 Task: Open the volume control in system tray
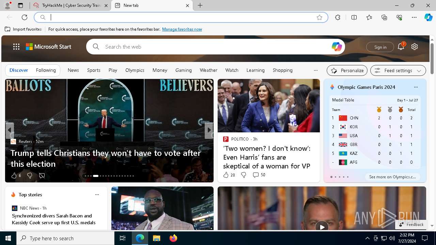point(392,238)
